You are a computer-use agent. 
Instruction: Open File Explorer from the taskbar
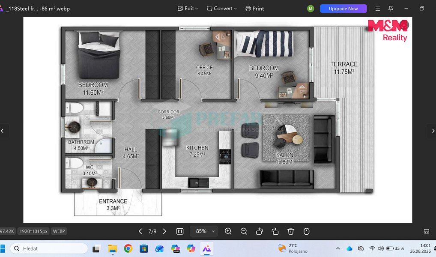pyautogui.click(x=112, y=249)
